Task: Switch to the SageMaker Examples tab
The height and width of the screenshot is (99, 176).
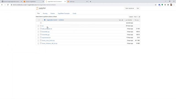Action: 64,13
